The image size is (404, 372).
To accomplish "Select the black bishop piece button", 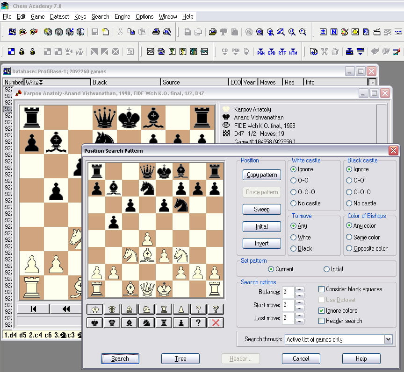I will pos(129,323).
